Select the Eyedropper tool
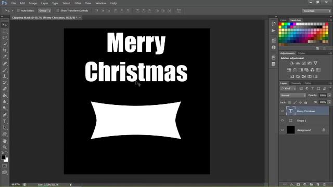Image resolution: width=333 pixels, height=187 pixels. tap(5, 57)
